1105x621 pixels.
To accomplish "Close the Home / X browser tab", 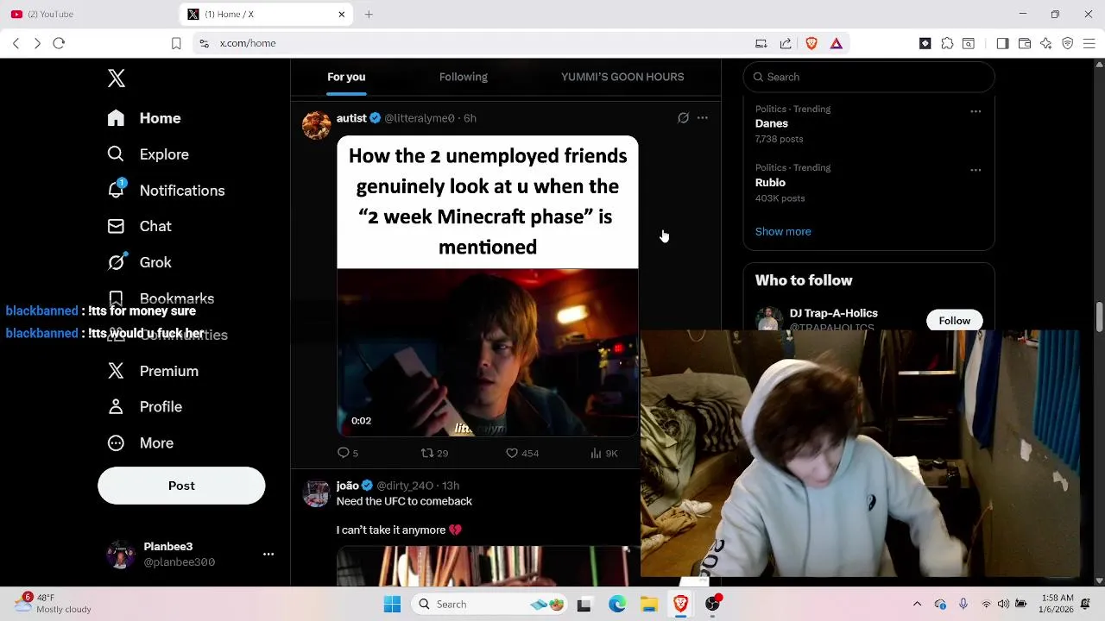I will click(x=341, y=14).
